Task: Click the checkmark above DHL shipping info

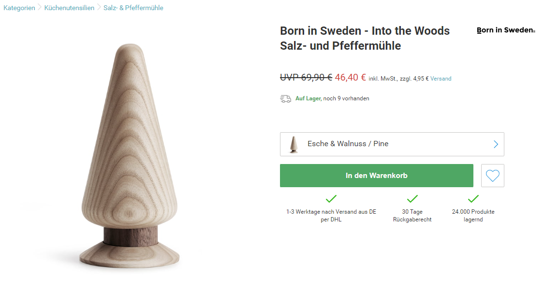Action: click(331, 199)
